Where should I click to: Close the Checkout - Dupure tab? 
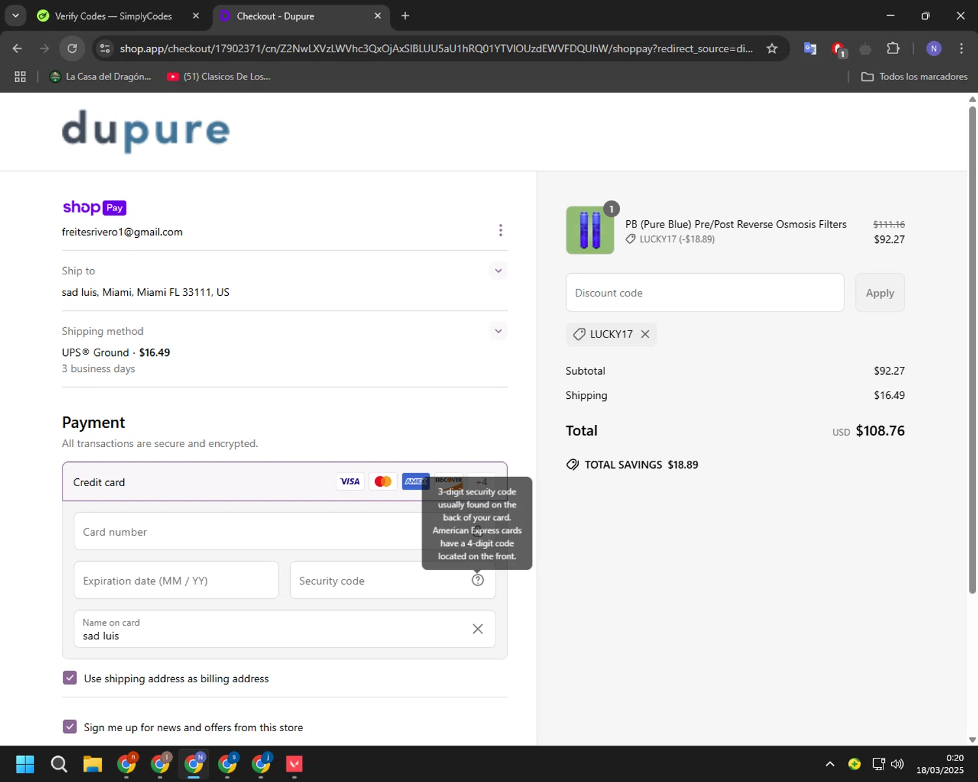point(378,16)
